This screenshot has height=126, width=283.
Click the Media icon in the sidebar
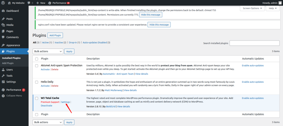click(x=3, y=25)
